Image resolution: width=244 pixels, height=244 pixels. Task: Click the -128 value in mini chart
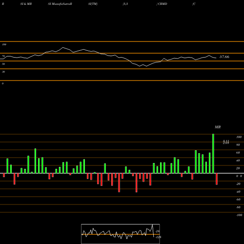[x=158, y=237]
